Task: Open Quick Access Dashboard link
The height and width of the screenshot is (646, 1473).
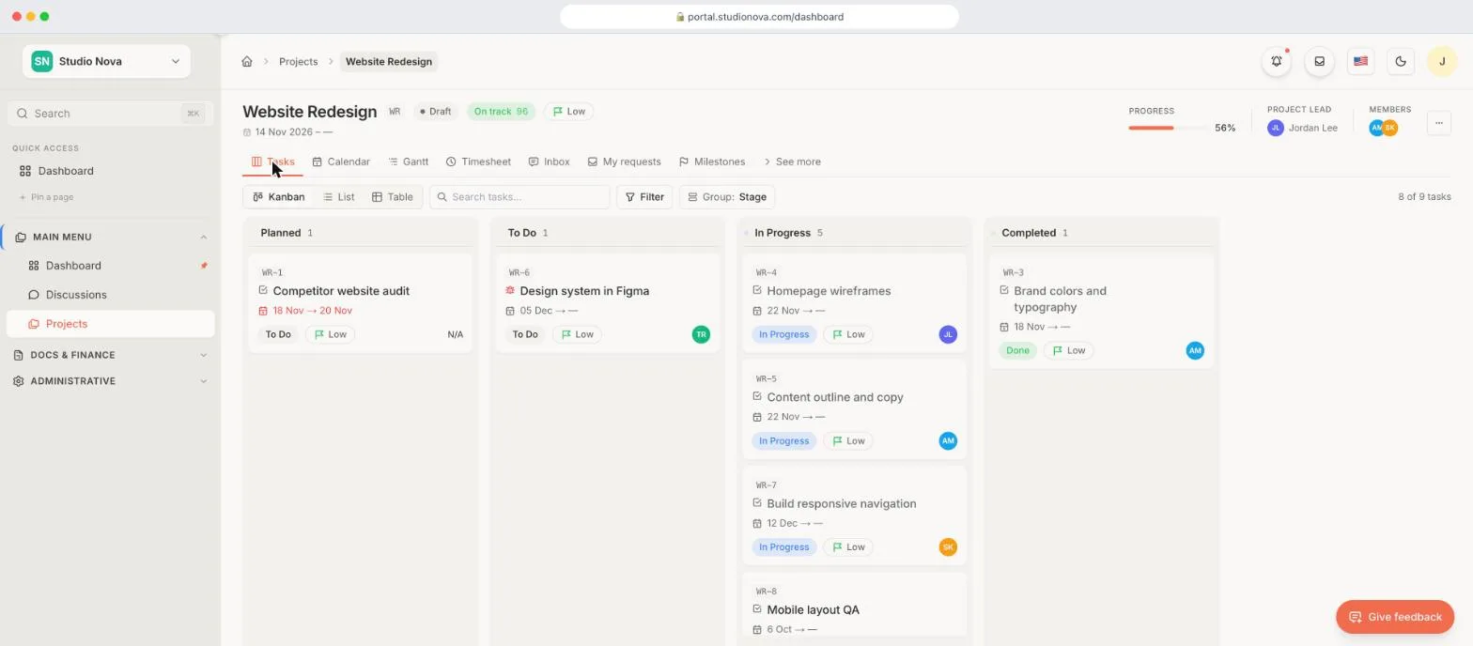Action: pos(110,171)
